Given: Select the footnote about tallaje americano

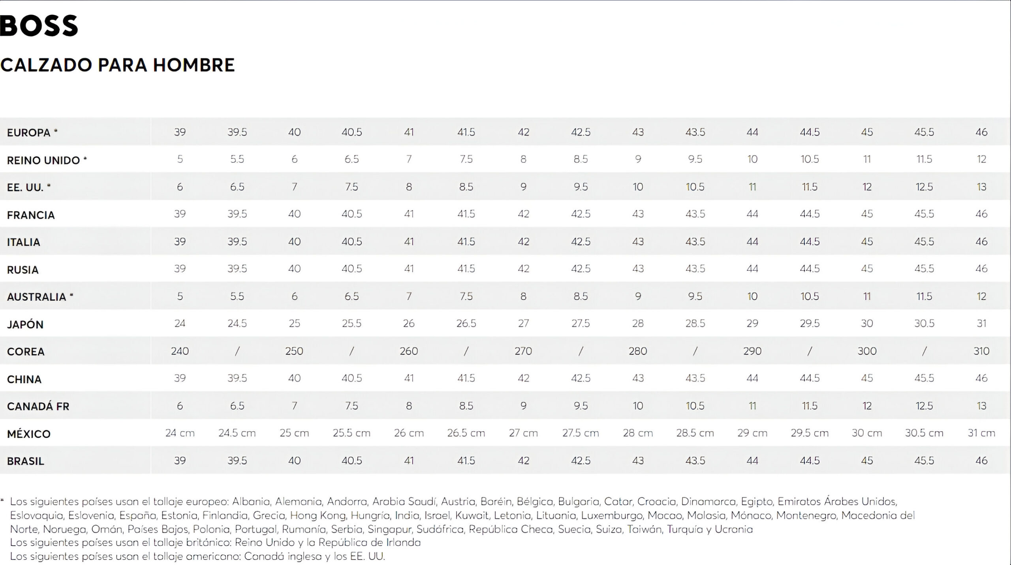Looking at the screenshot, I should coord(197,556).
